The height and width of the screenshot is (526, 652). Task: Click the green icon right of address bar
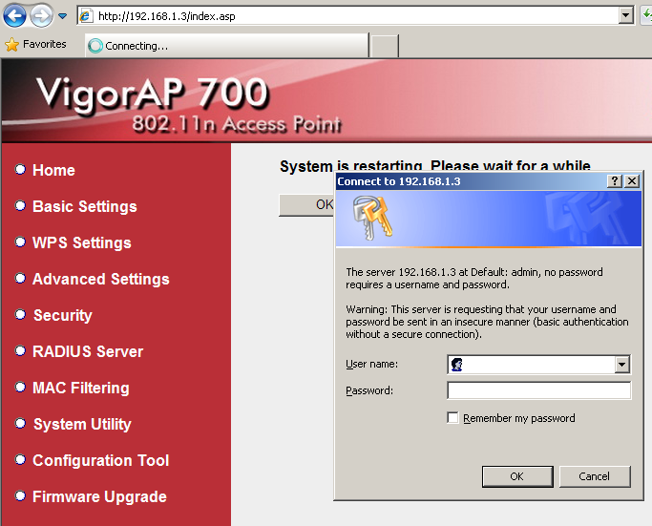pos(646,16)
